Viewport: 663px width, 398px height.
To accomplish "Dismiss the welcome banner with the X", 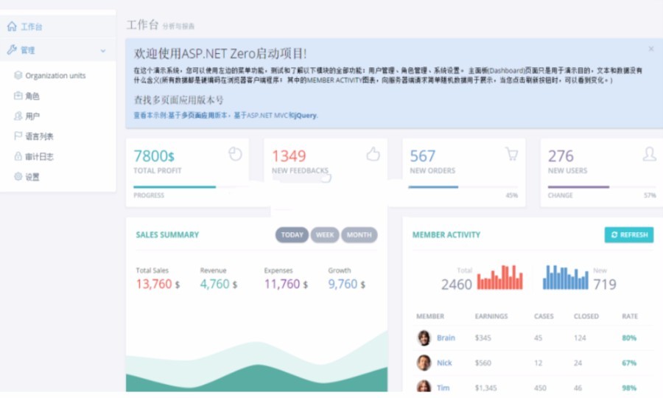I will [651, 49].
